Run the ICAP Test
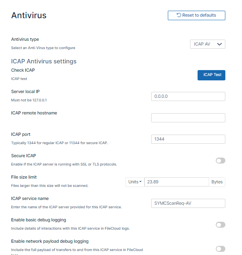This screenshot has height=255, width=242. pos(211,75)
